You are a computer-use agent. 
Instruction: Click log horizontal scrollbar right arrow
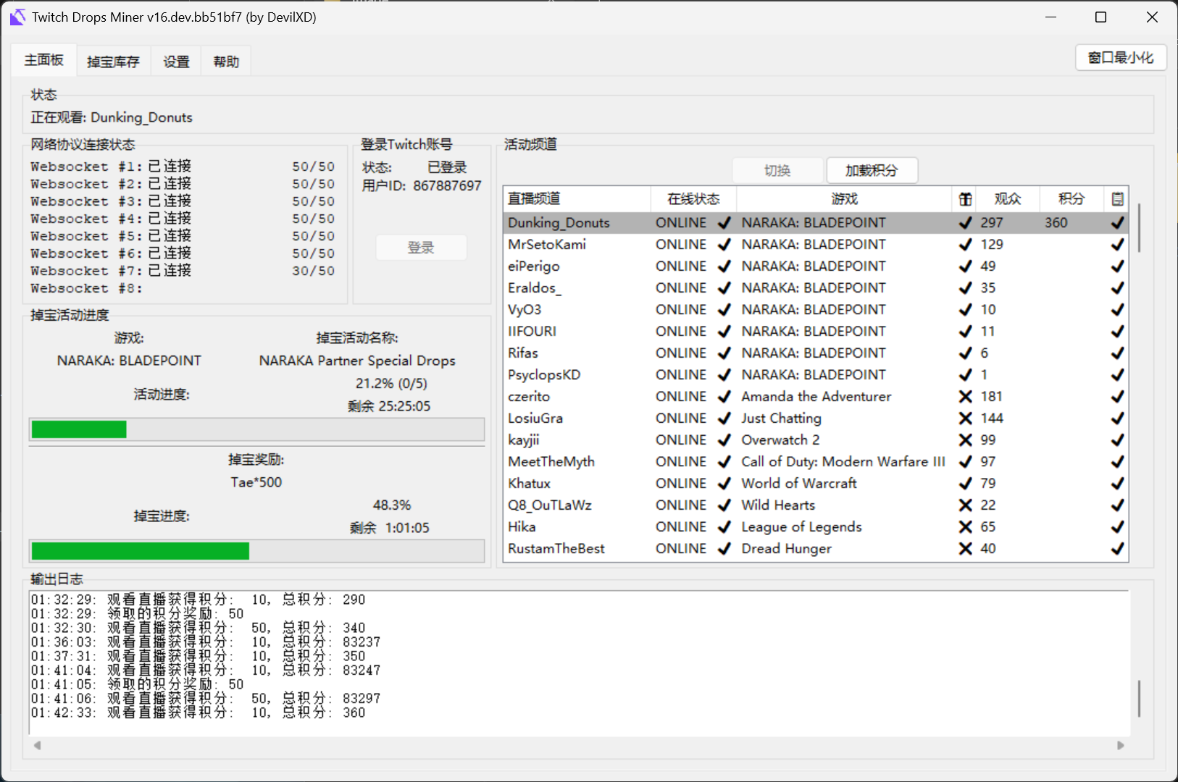[x=1120, y=745]
